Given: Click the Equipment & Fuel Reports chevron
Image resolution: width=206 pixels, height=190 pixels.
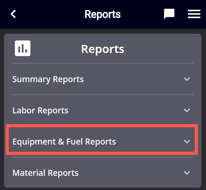Looking at the screenshot, I should coord(187,141).
